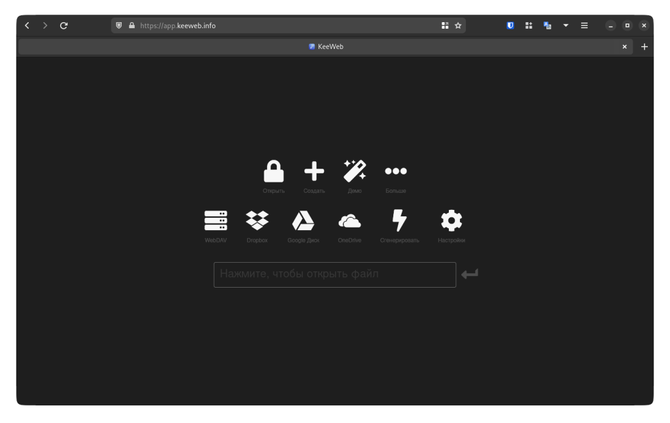Select the KeeWeb tab
The image size is (670, 423).
pyautogui.click(x=326, y=46)
